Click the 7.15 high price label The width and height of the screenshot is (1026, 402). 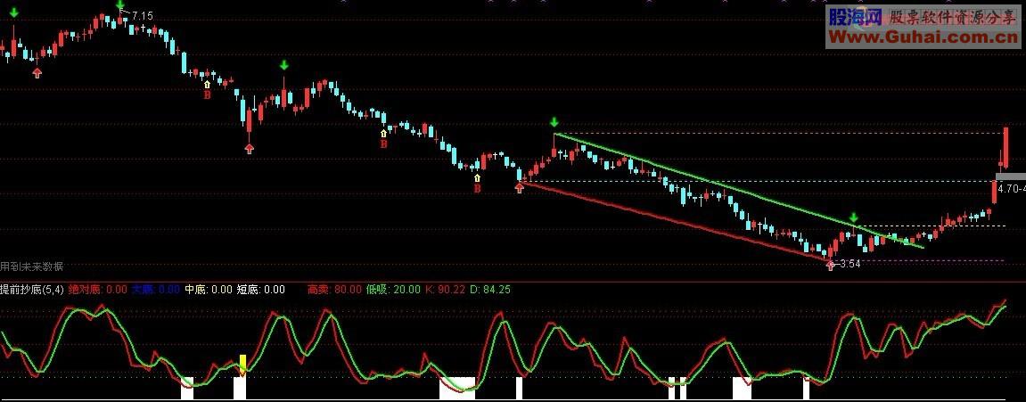click(143, 15)
